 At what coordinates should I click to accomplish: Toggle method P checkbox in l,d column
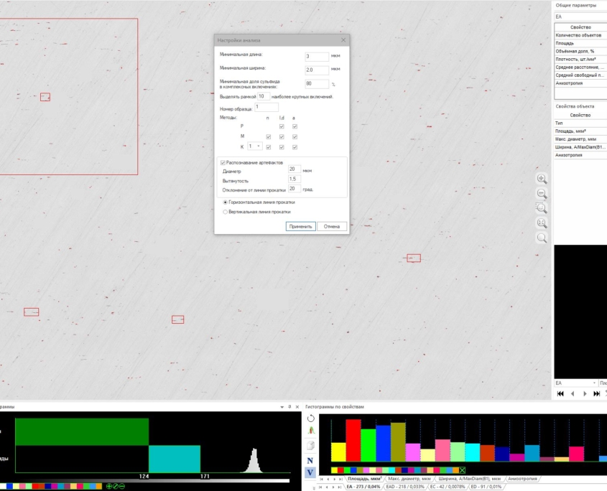pyautogui.click(x=282, y=126)
